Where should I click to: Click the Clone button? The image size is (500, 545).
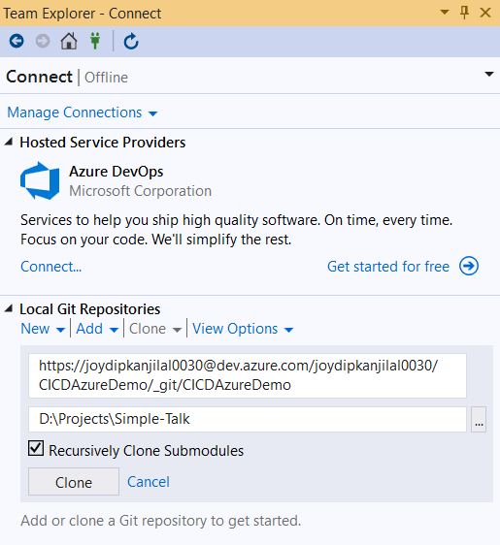74,482
